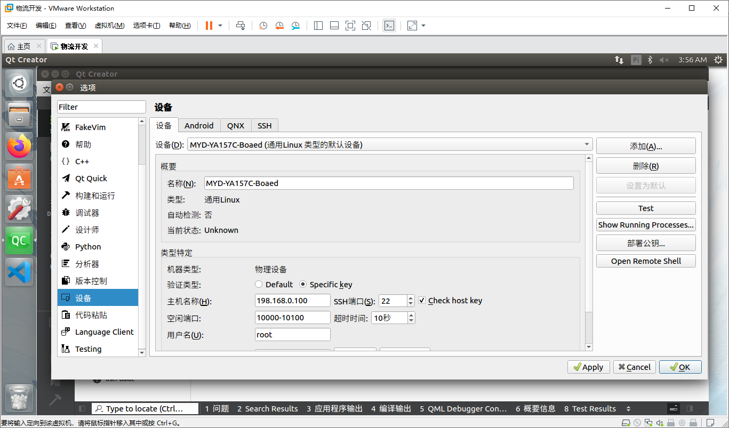The height and width of the screenshot is (428, 729).
Task: Decrease the timeout 10秒 stepper value
Action: [x=411, y=321]
